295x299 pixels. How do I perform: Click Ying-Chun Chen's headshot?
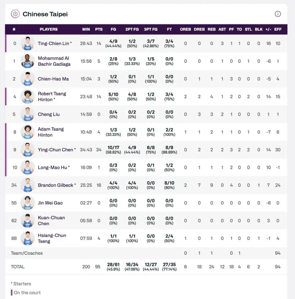(x=28, y=150)
